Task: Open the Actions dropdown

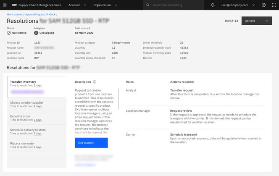Action: point(256,21)
